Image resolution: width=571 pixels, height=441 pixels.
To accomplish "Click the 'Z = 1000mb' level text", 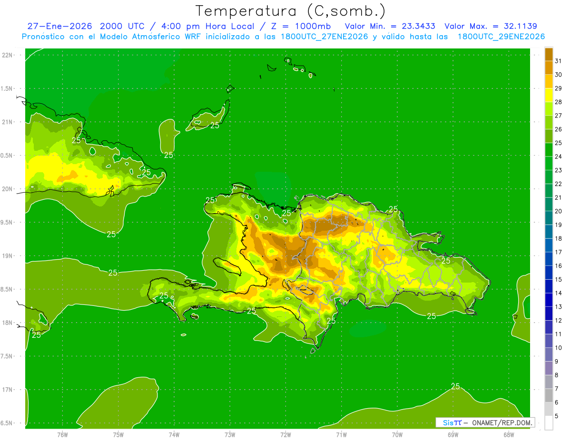I will click(300, 26).
